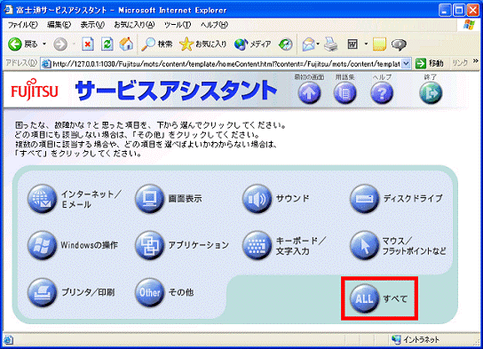Edit the page with the Word icon
This screenshot has height=349, width=483.
click(x=352, y=44)
